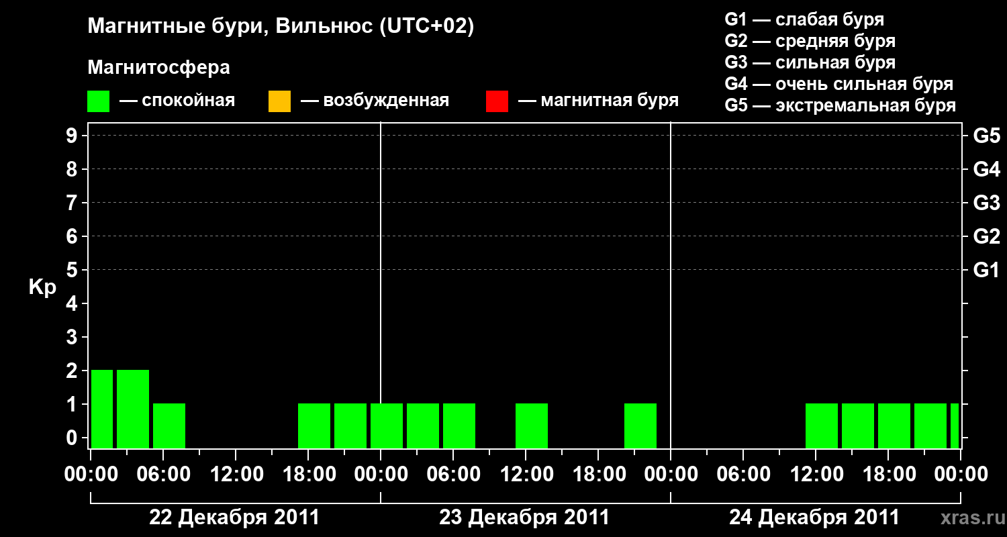Viewport: 1007px width, 537px height.
Task: Click legend line 'G2 — средняя буря'
Action: 810,41
